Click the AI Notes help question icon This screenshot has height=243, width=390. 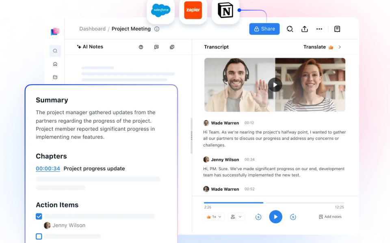pos(141,47)
